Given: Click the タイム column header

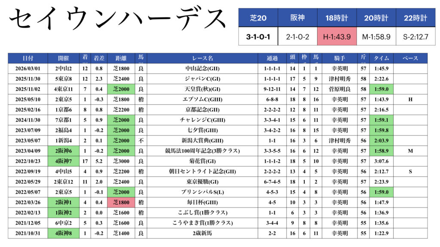Looking at the screenshot, I should point(382,58).
